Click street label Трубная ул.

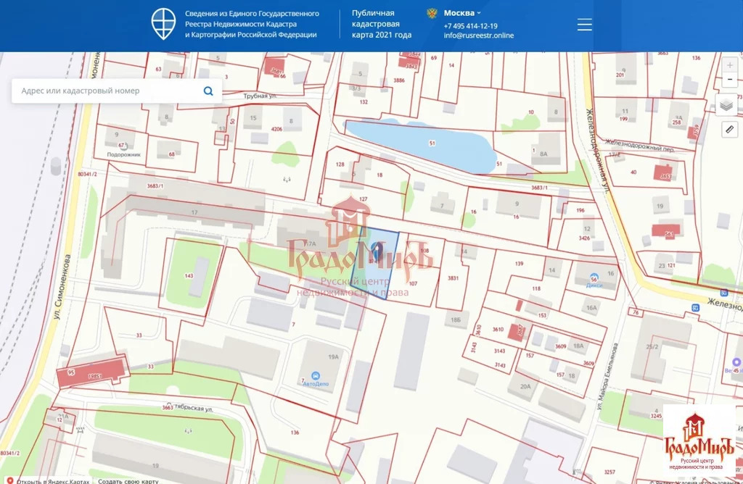coord(260,96)
